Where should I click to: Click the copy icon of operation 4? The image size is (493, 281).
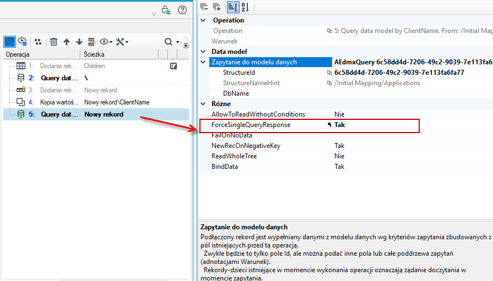click(x=21, y=102)
